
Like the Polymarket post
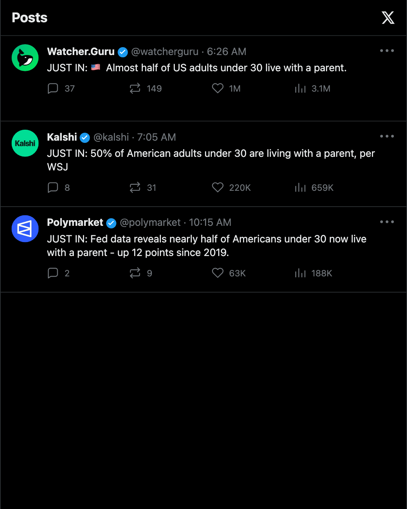click(x=217, y=273)
